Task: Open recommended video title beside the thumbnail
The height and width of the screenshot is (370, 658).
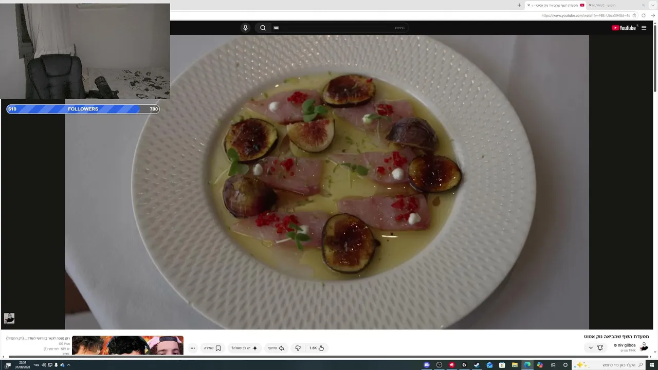Action: 38,338
